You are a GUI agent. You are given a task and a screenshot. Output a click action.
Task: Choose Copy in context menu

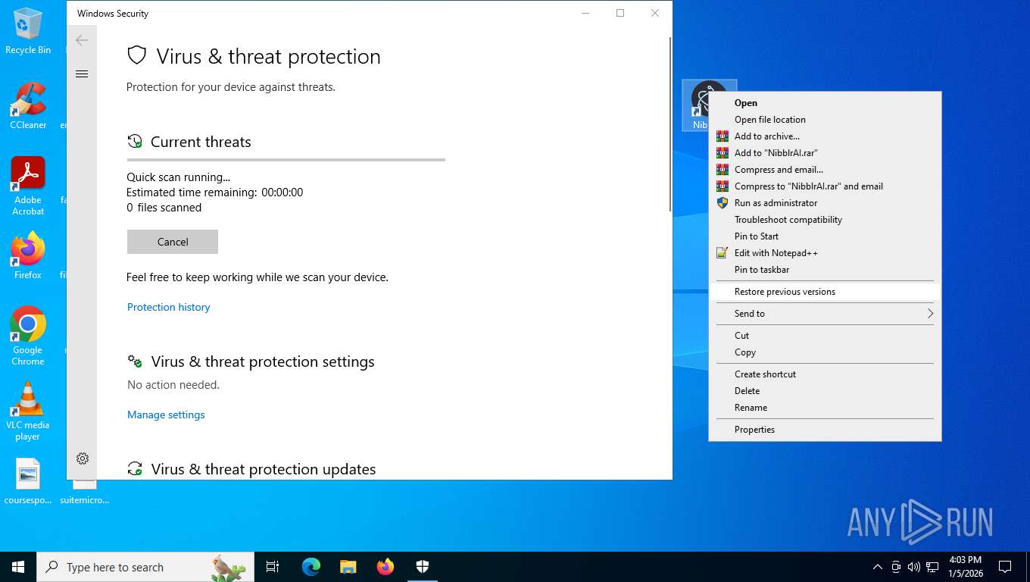[825, 352]
